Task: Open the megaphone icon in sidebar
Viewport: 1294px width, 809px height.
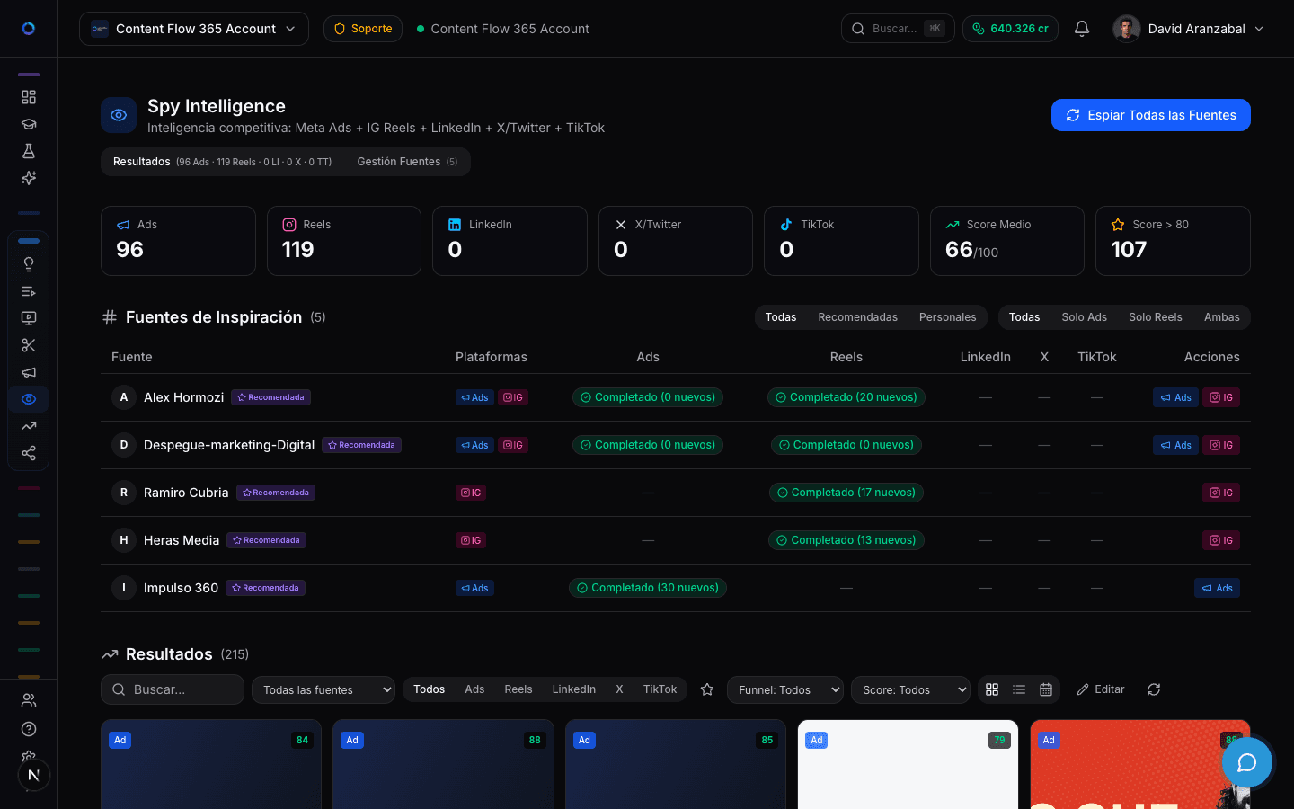Action: click(29, 372)
